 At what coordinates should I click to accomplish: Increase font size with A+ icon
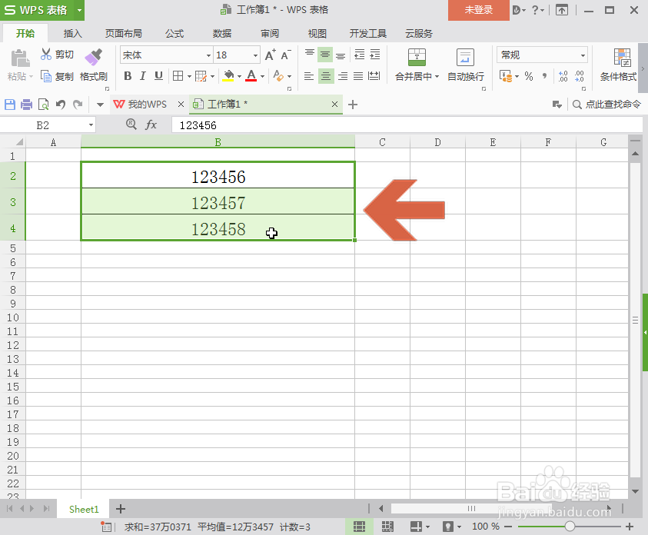tap(270, 55)
